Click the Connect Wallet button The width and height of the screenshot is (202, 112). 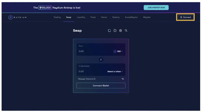point(101,85)
